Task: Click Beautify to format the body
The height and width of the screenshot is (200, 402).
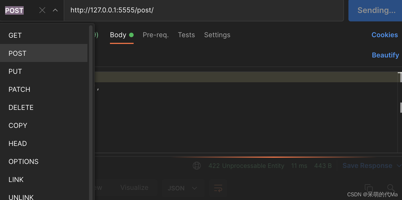Action: pyautogui.click(x=385, y=55)
